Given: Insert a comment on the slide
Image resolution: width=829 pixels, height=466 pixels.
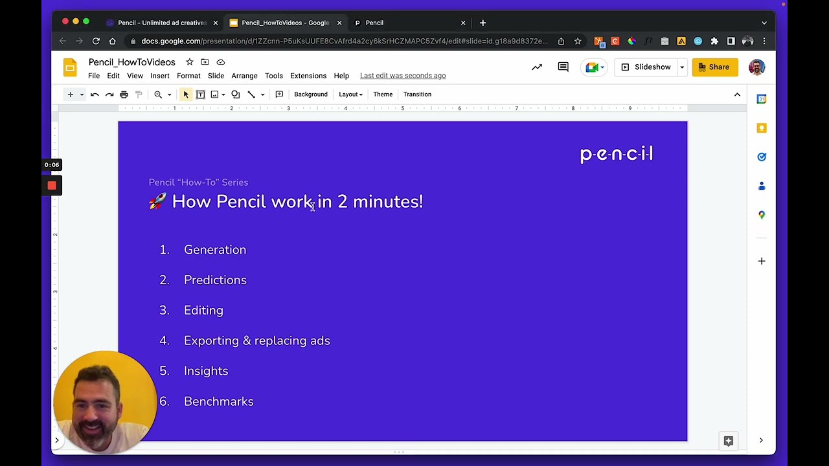Looking at the screenshot, I should pyautogui.click(x=279, y=94).
